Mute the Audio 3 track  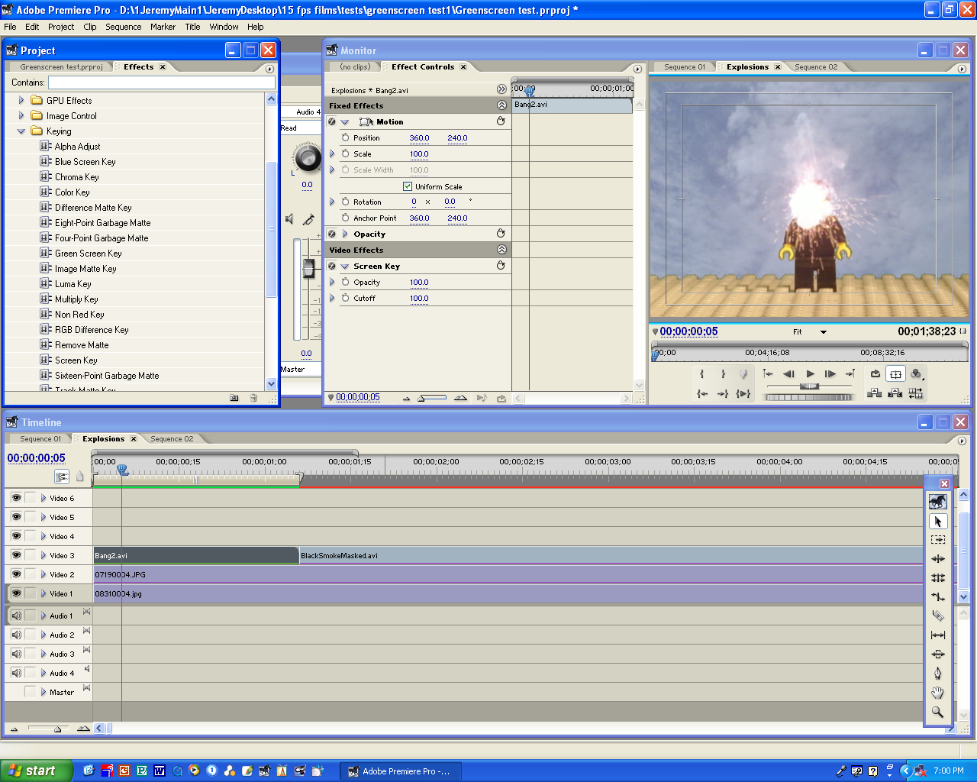(16, 654)
